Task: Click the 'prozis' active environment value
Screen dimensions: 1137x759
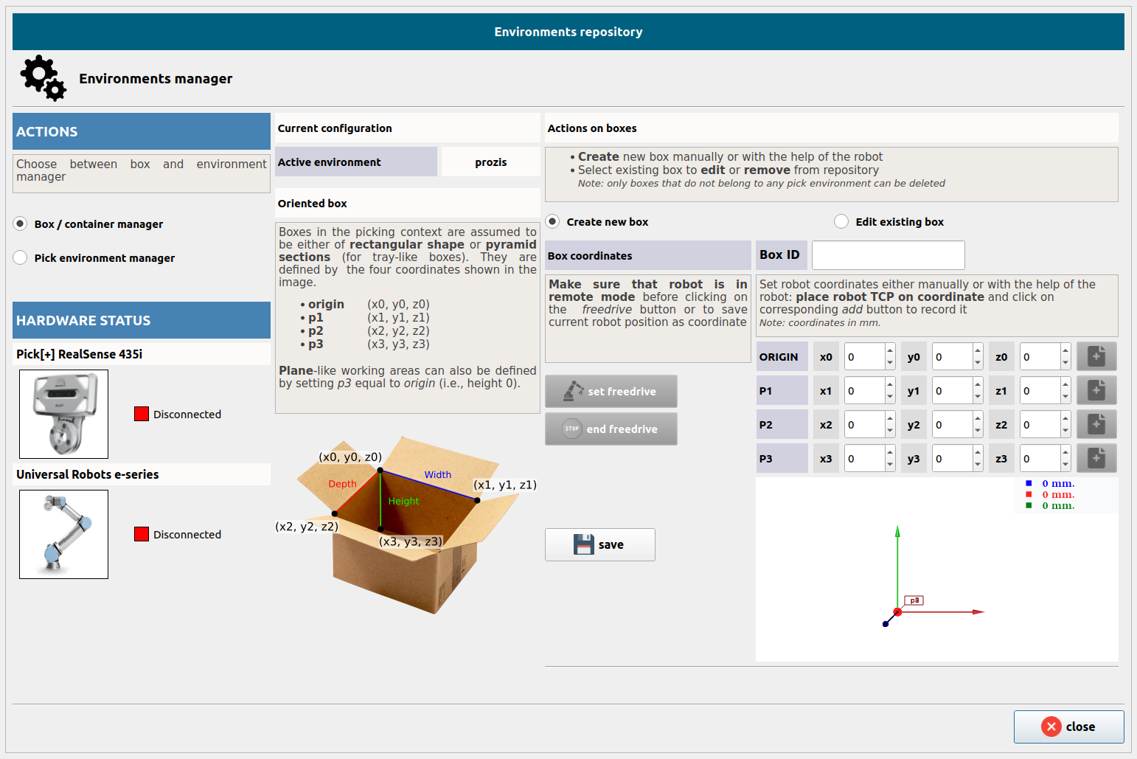Action: (490, 162)
